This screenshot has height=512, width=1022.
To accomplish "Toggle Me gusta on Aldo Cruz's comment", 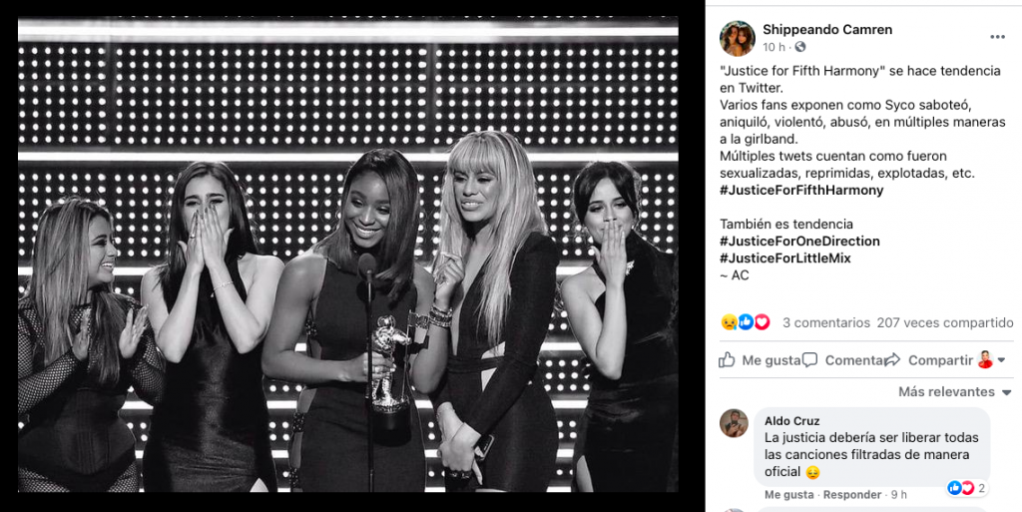I will tap(789, 495).
